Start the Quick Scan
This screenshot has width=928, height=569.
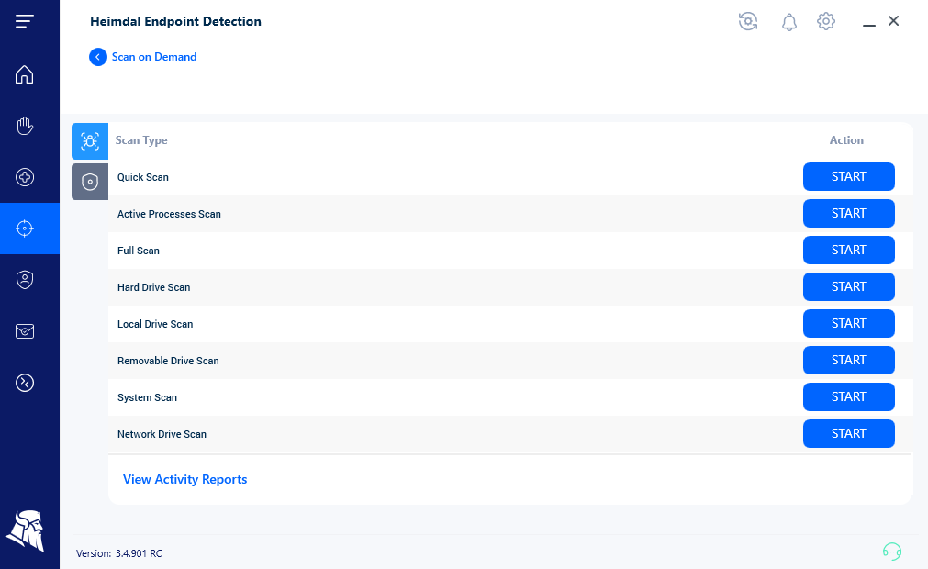pos(849,177)
